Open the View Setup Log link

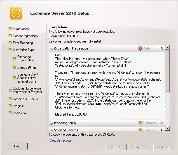pos(60,140)
